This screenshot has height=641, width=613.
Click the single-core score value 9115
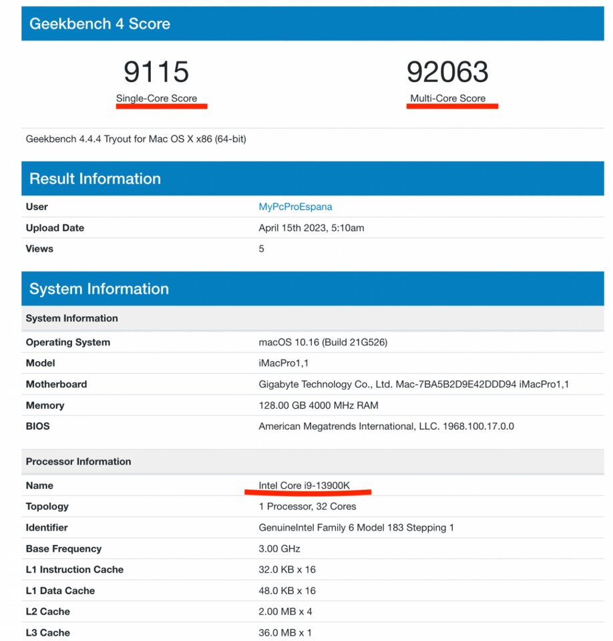pos(156,72)
